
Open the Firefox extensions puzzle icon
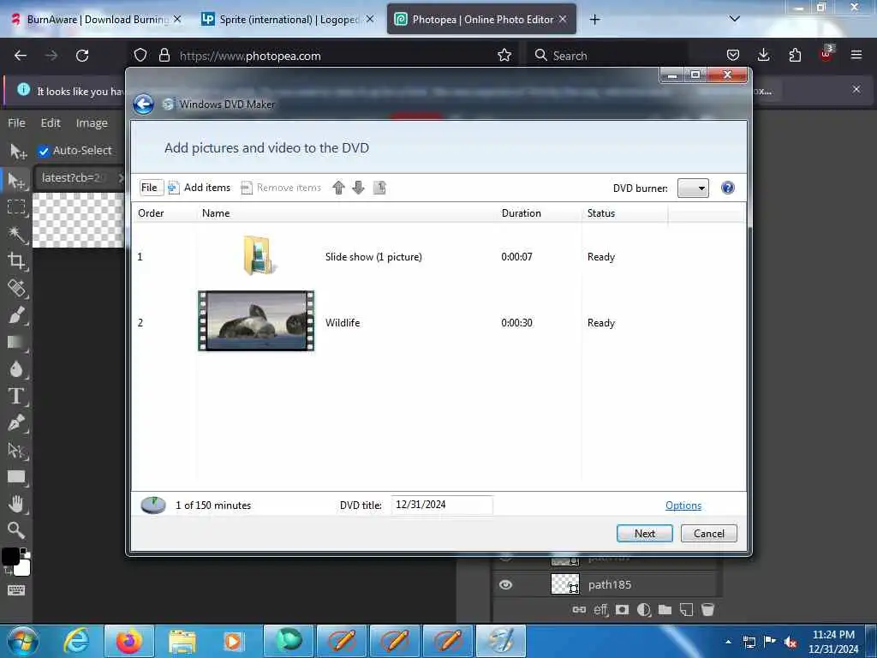pyautogui.click(x=795, y=55)
